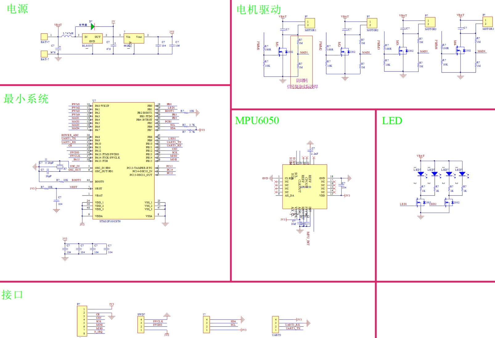Select the 8-pin P? interface connector
495x338 pixels.
click(x=82, y=321)
